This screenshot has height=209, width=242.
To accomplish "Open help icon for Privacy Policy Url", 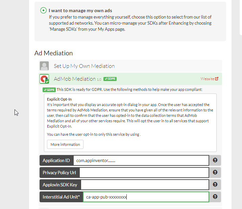I will point(215,172).
